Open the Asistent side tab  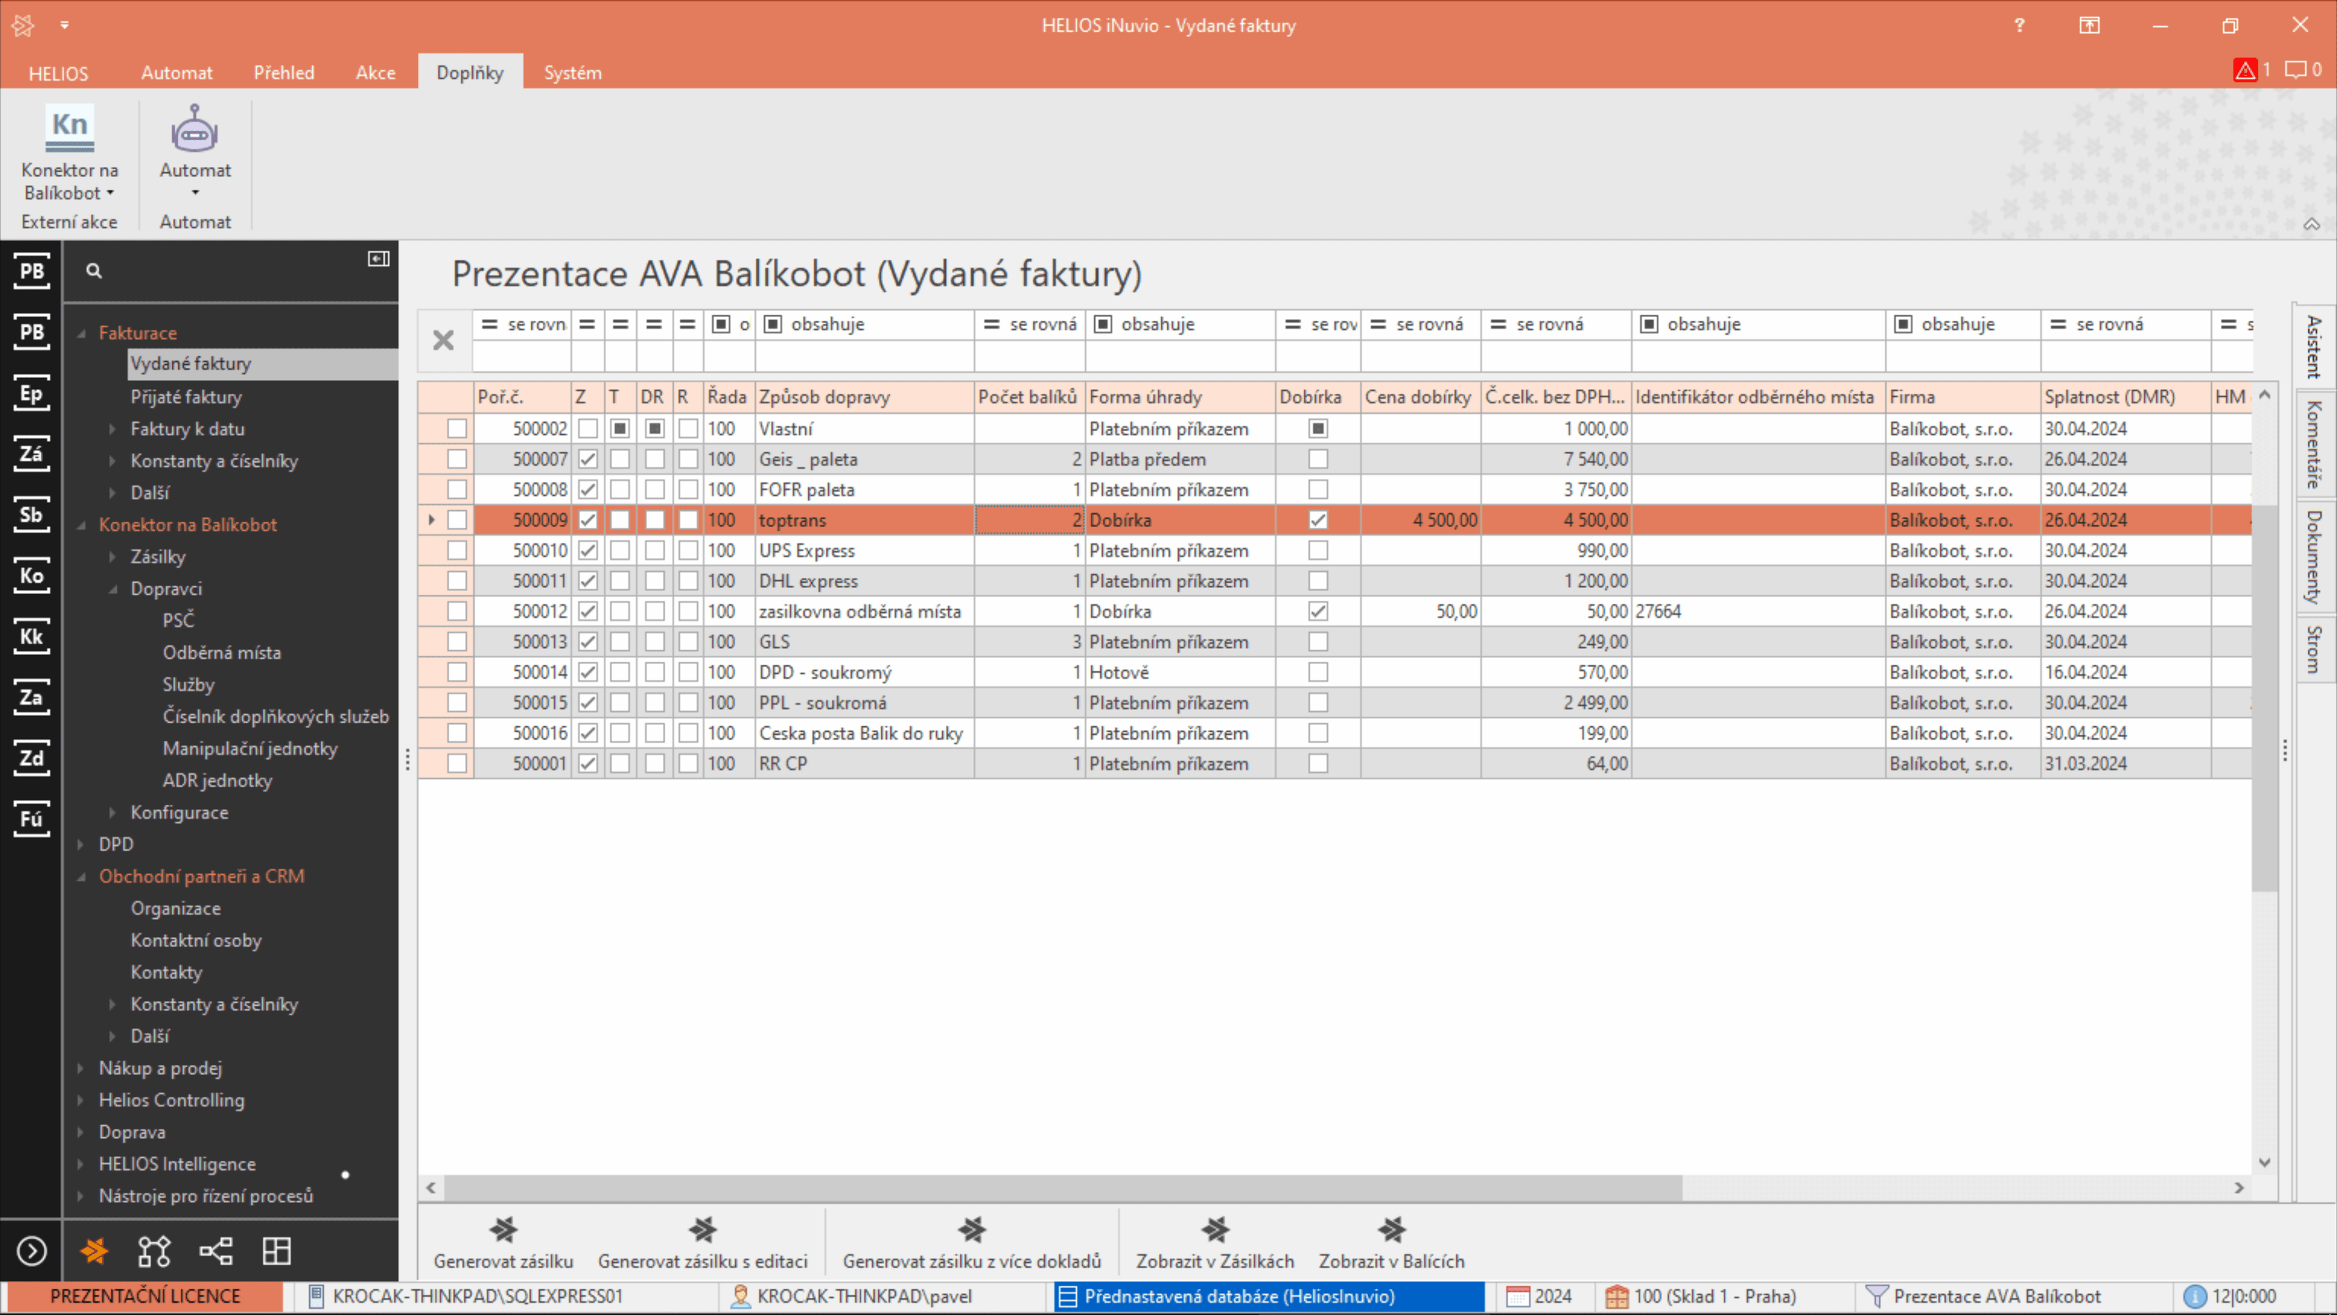pos(2314,346)
